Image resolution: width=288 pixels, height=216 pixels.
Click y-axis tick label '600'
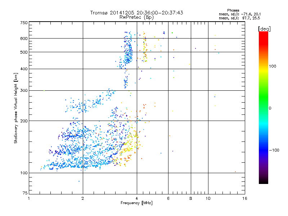[x=24, y=39]
